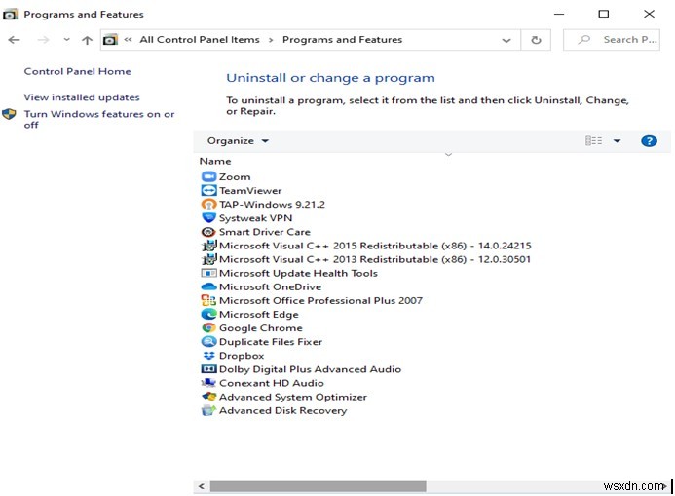
Task: Go back with the back arrow
Action: 15,40
